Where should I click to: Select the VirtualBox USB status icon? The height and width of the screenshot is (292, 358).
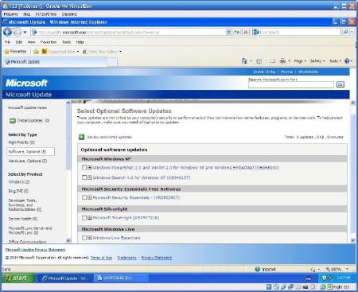283,287
